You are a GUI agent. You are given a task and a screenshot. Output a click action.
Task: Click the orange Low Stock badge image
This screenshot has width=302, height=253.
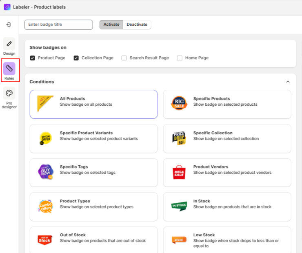coord(179,240)
